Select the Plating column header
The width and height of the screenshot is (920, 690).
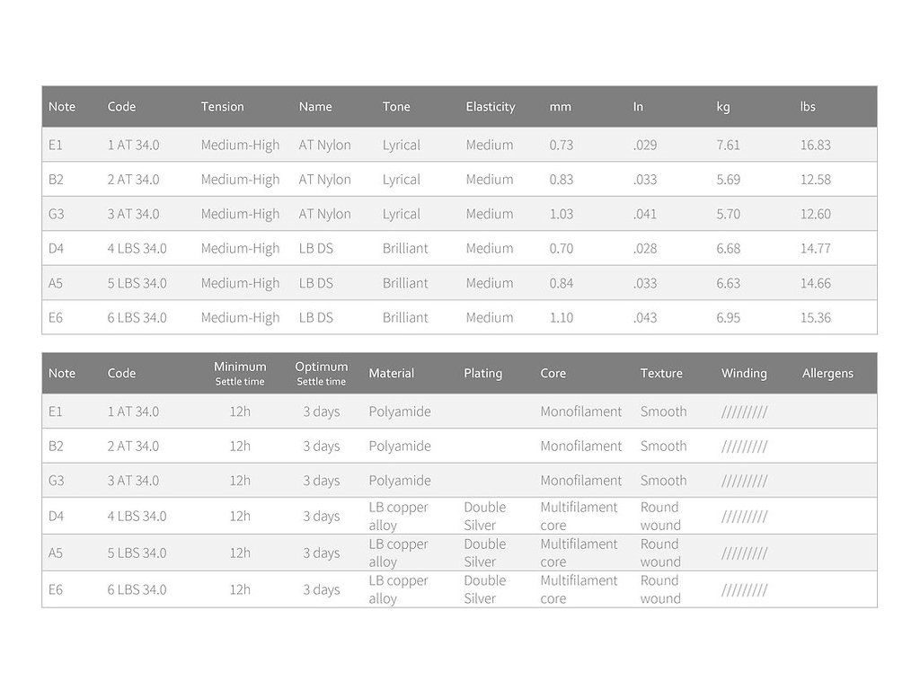(x=482, y=374)
